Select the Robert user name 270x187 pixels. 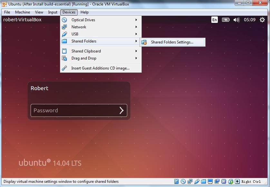pyautogui.click(x=39, y=88)
